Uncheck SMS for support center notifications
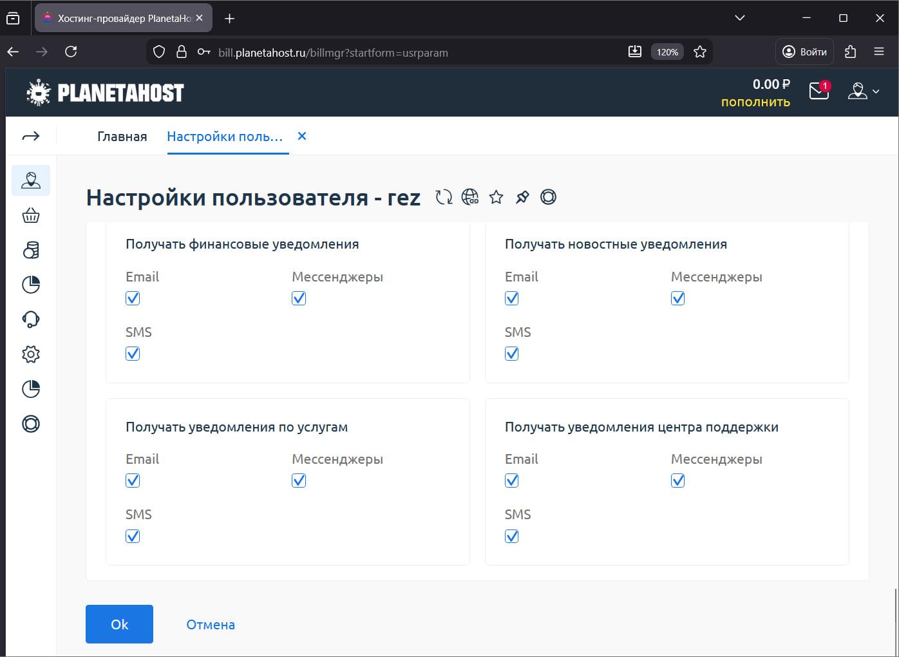Image resolution: width=899 pixels, height=657 pixels. (512, 536)
